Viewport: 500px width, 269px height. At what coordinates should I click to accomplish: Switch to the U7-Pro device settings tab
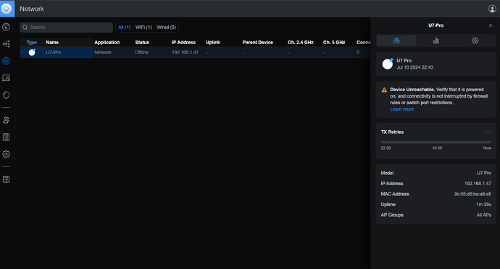coord(475,40)
